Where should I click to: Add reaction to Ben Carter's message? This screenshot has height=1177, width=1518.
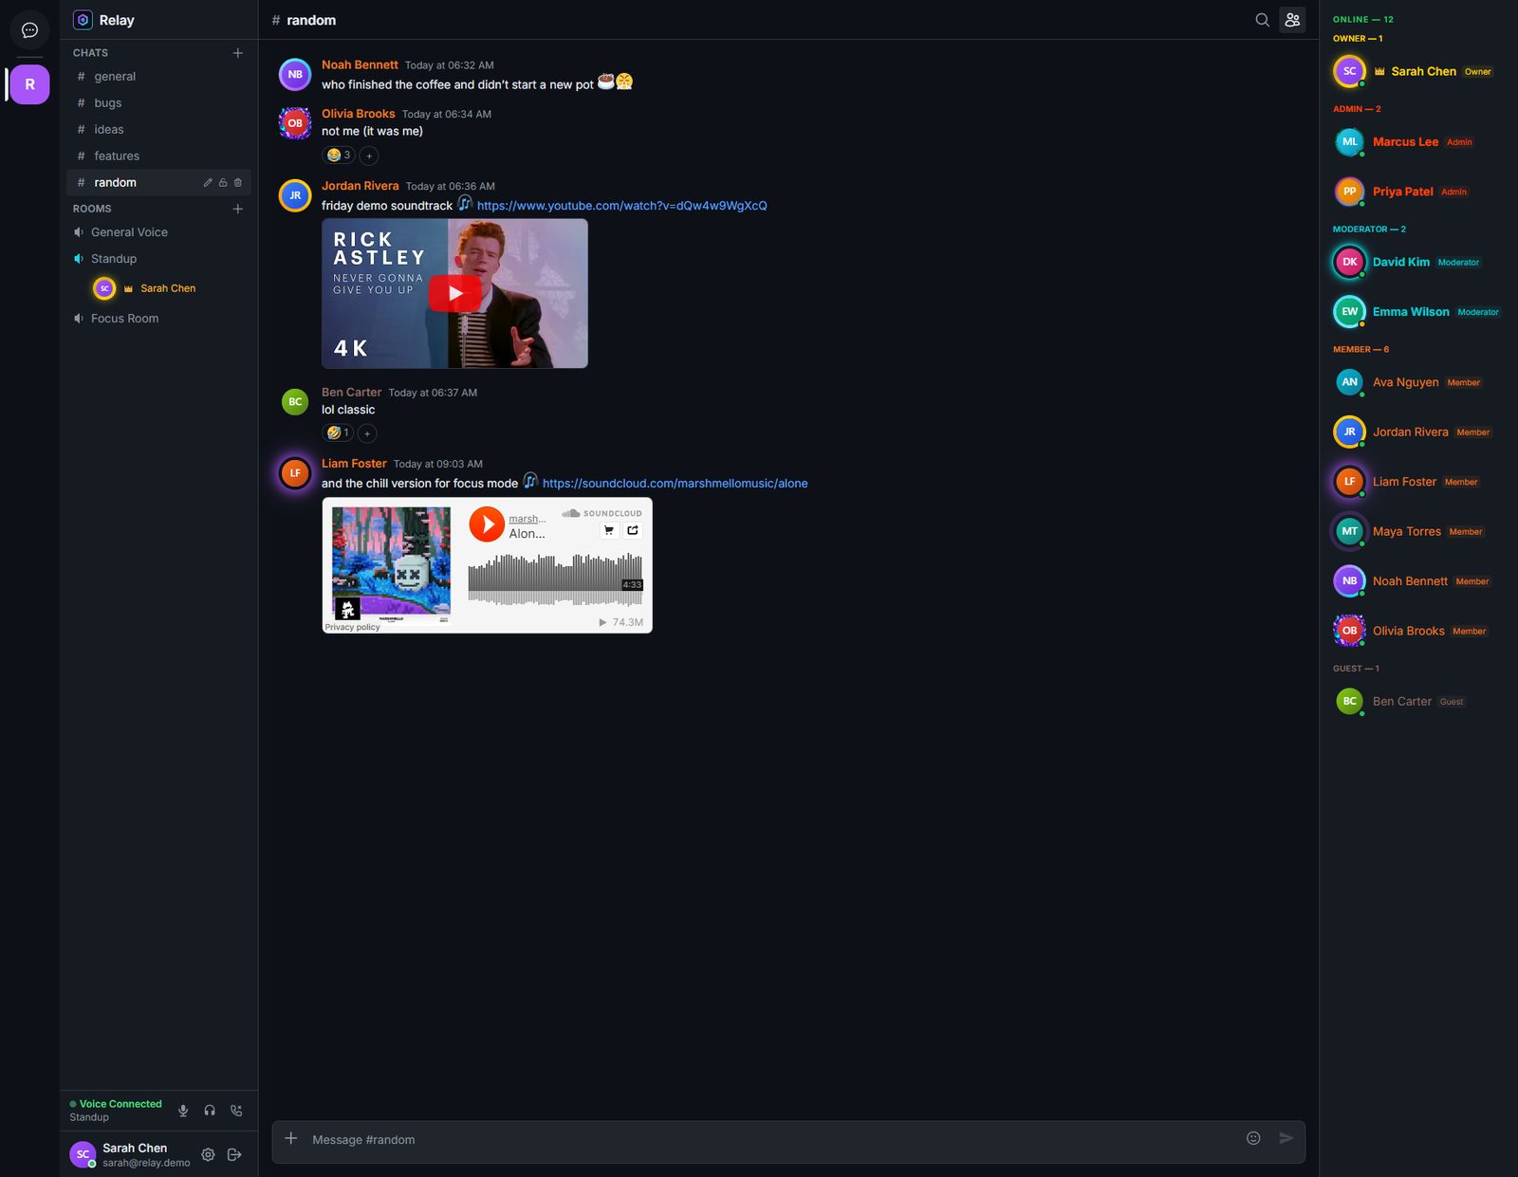367,433
